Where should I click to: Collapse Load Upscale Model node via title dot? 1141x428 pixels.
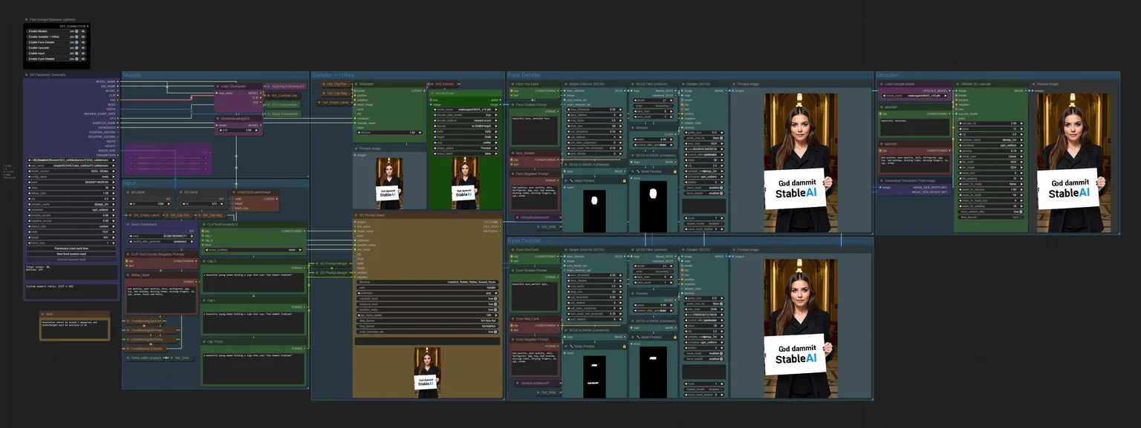coord(881,84)
